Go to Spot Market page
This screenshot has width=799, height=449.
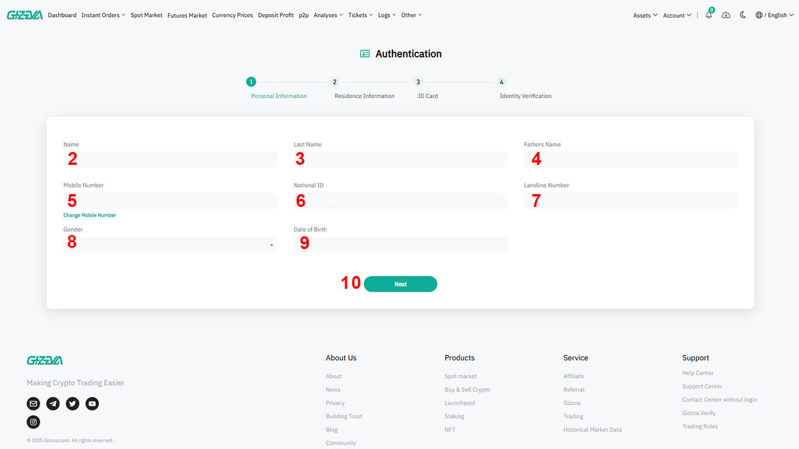coord(146,15)
